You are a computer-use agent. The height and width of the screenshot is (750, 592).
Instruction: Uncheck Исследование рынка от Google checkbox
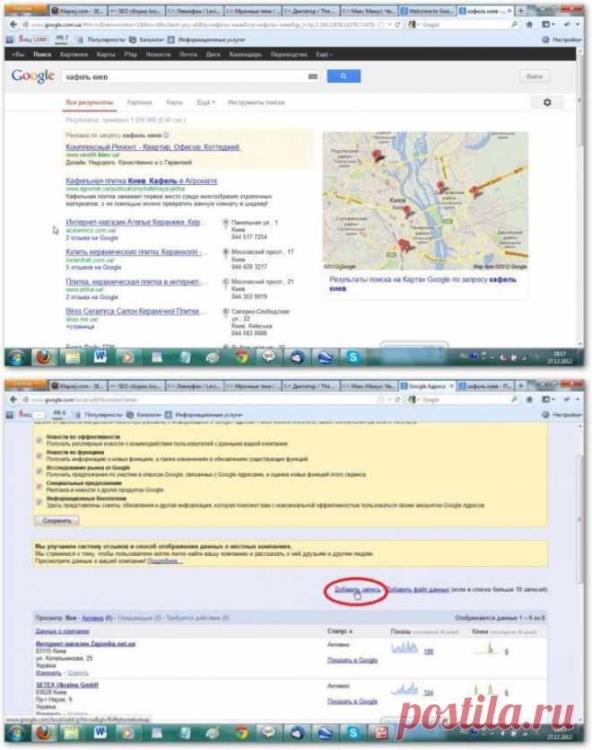[x=39, y=471]
